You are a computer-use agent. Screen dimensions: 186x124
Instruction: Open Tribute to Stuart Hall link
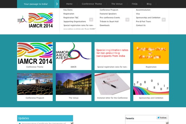[x=109, y=21]
